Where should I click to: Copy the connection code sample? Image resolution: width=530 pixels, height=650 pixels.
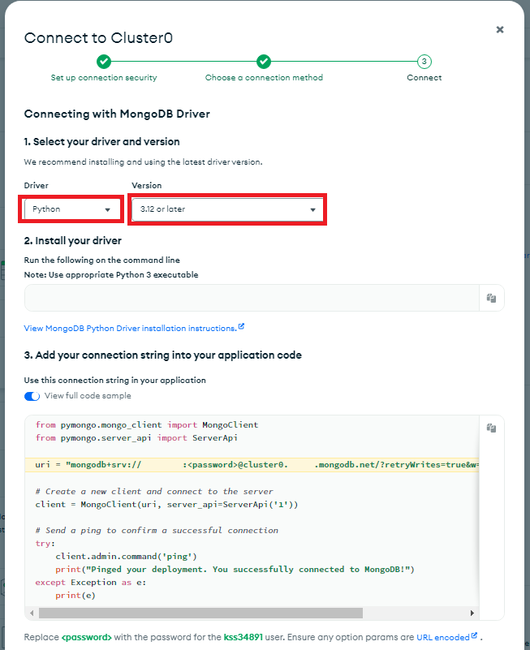[x=491, y=428]
